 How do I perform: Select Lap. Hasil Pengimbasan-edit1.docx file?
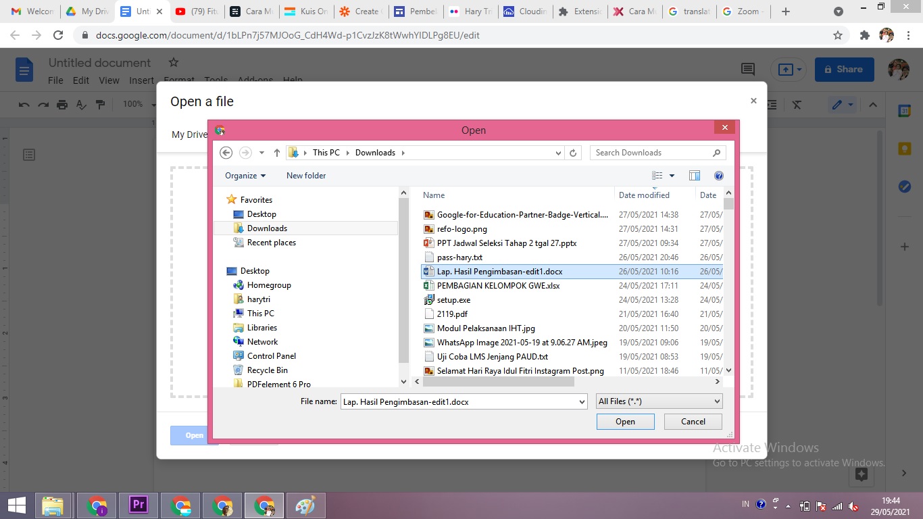coord(500,271)
